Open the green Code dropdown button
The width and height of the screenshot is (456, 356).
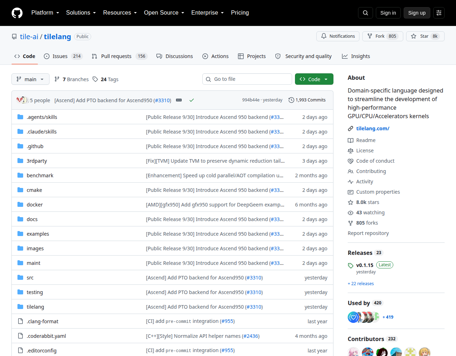click(314, 79)
